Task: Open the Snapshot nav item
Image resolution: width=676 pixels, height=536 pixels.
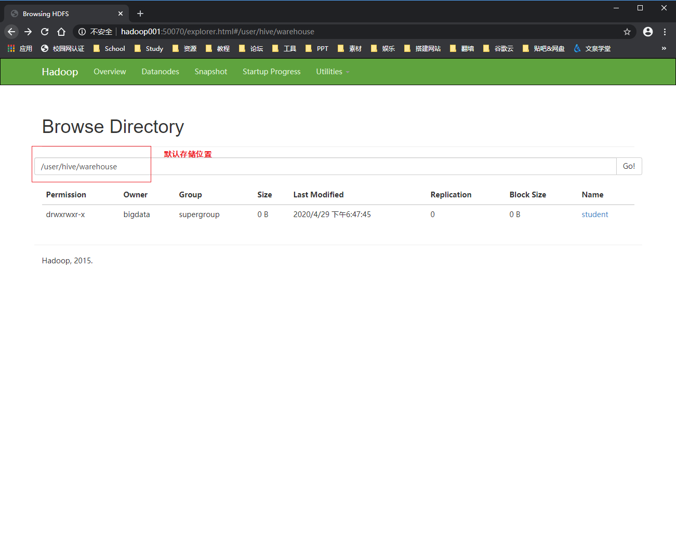Action: pyautogui.click(x=211, y=72)
